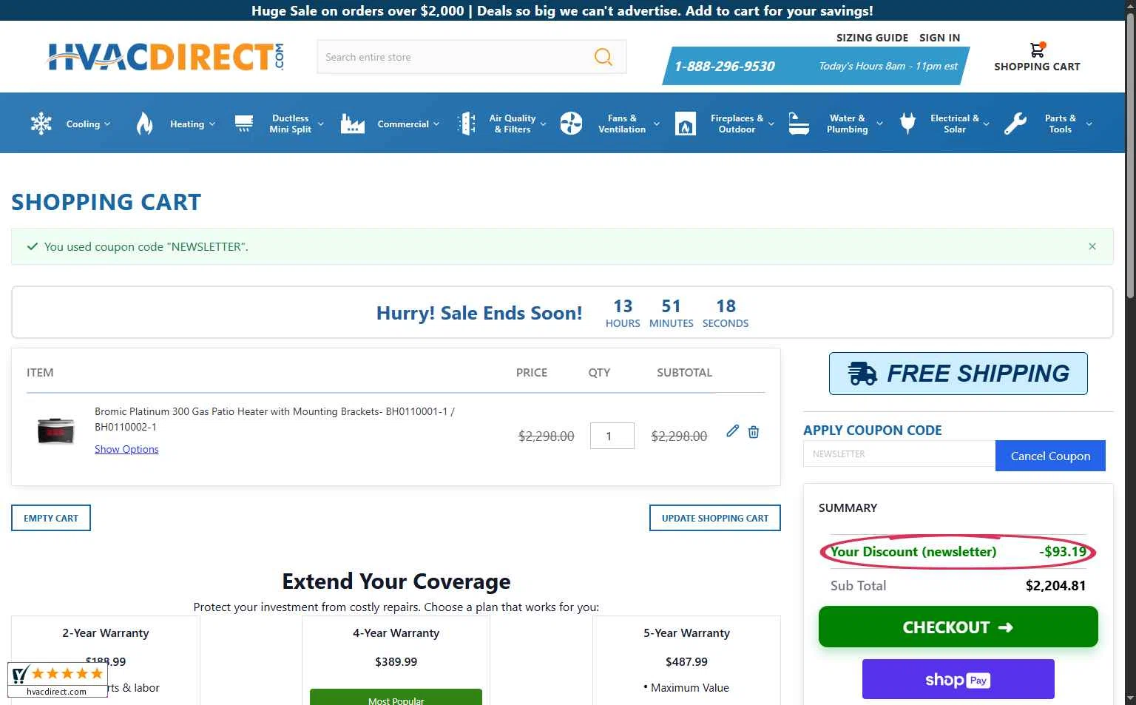The image size is (1136, 705).
Task: Click the Free Shipping banner text
Action: point(978,374)
